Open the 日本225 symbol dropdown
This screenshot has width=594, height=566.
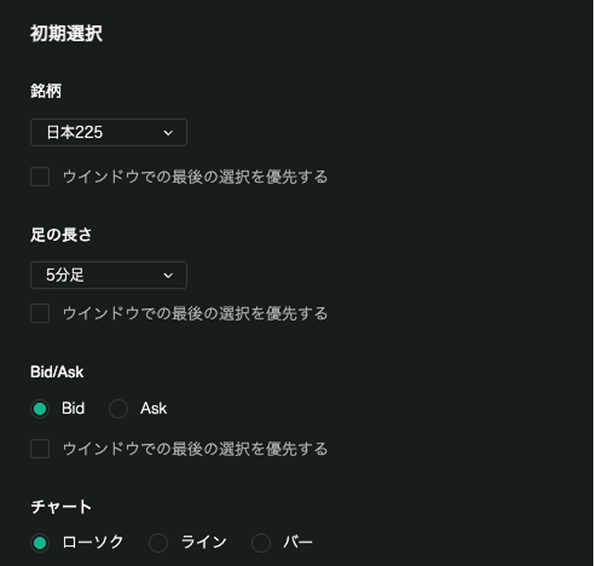coord(108,132)
